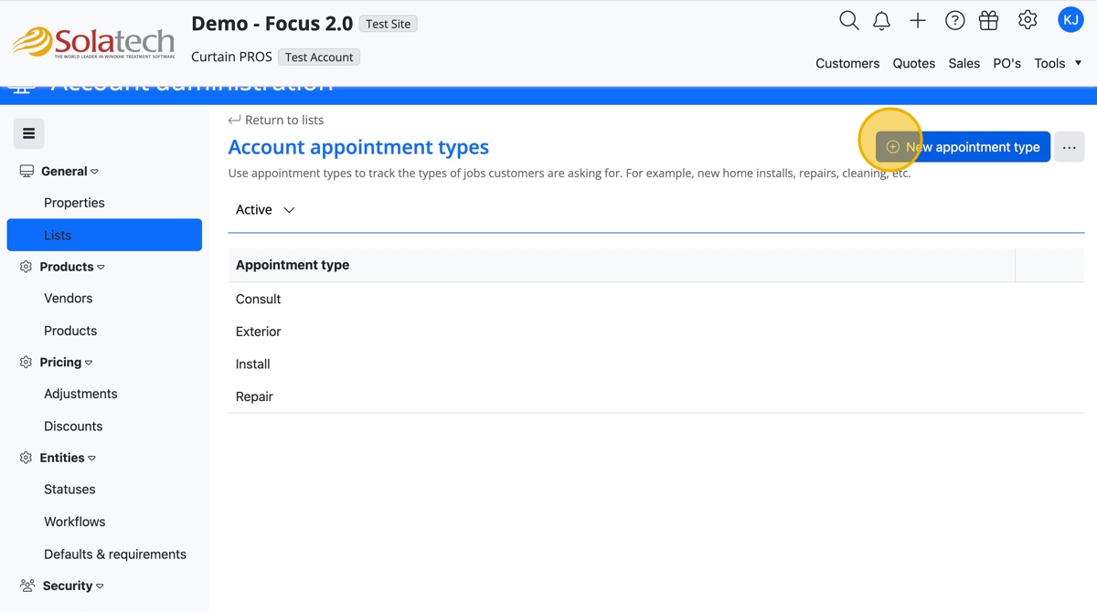Expand the Active filter dropdown

tap(265, 210)
